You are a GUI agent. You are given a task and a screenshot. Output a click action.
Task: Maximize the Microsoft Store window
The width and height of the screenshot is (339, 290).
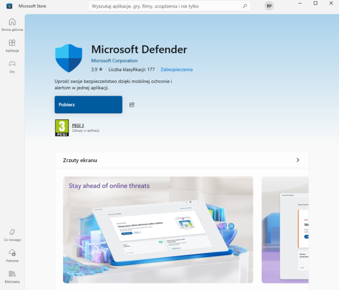315,3
